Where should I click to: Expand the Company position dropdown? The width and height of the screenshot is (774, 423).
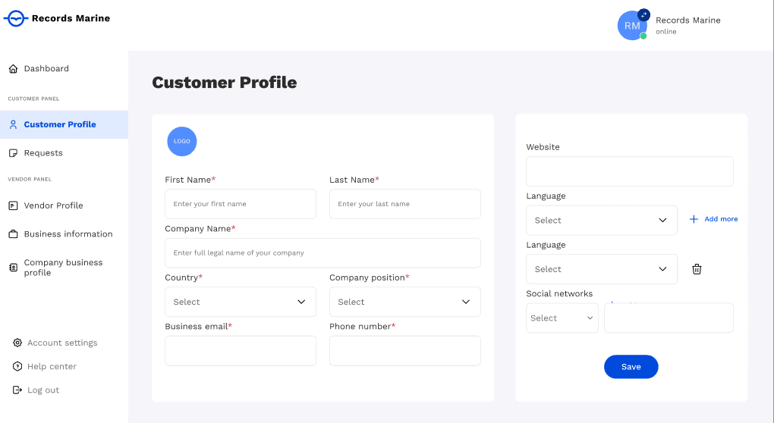(404, 302)
